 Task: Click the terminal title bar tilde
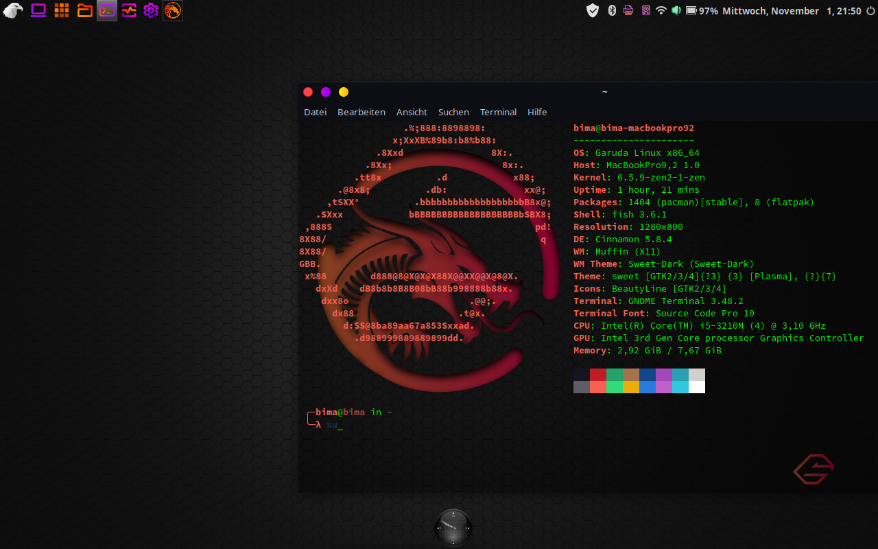[x=604, y=92]
